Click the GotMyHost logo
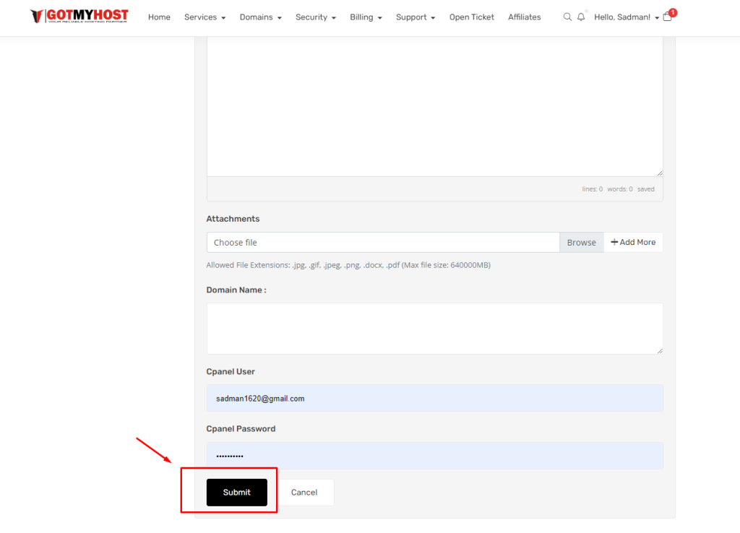Viewport: 740px width, 533px height. tap(79, 16)
